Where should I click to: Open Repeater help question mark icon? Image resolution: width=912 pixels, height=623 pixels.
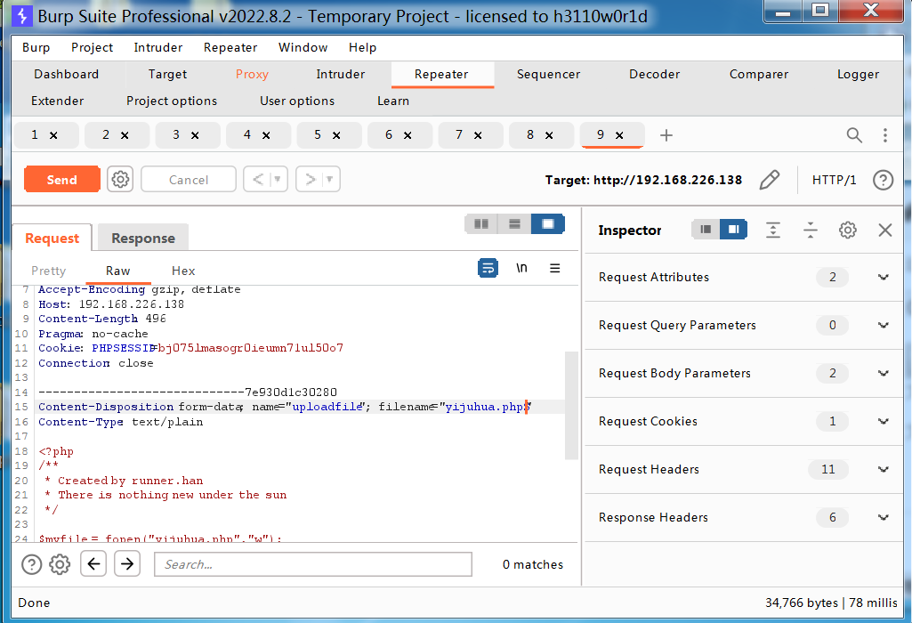(x=883, y=180)
